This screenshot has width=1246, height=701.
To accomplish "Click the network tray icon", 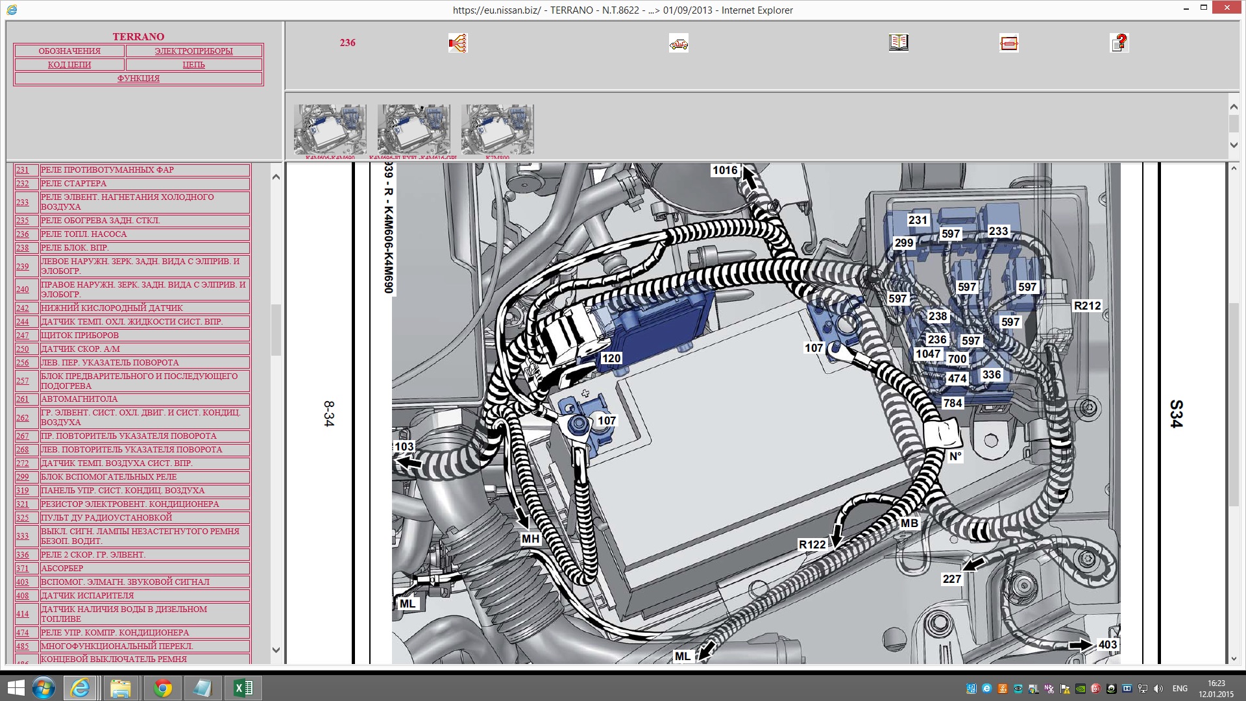I will pyautogui.click(x=1143, y=689).
